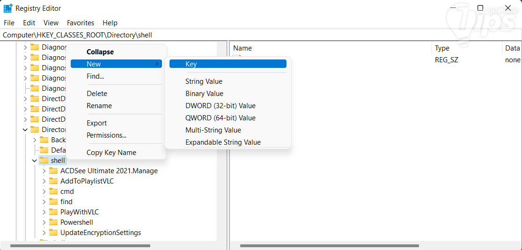Screen dimensions: 522x250
Task: Expand the Powershell key node
Action: [x=44, y=222]
